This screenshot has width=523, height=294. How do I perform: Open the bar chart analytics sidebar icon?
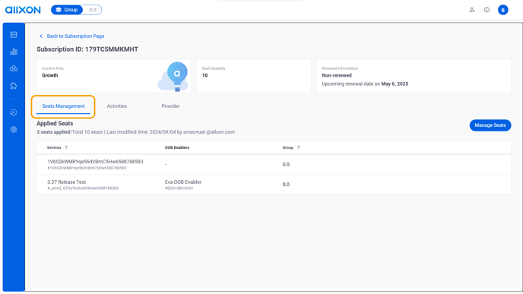14,52
